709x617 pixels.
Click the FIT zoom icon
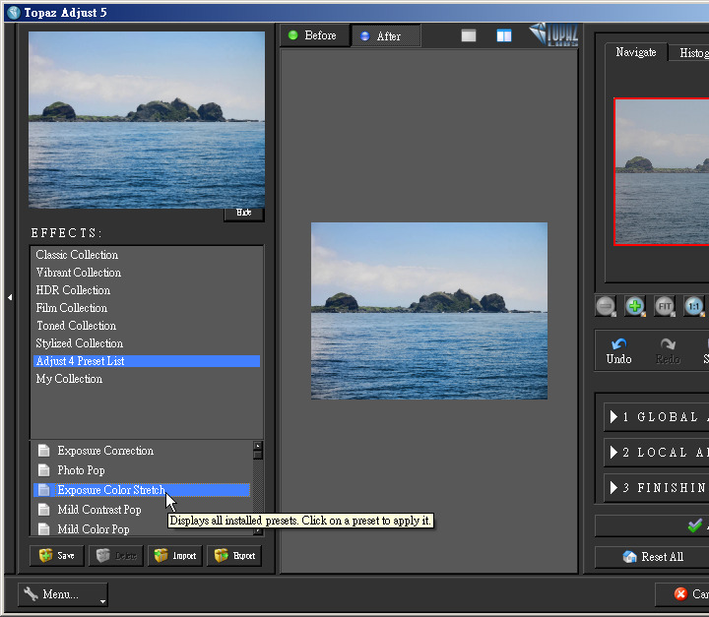tap(665, 306)
